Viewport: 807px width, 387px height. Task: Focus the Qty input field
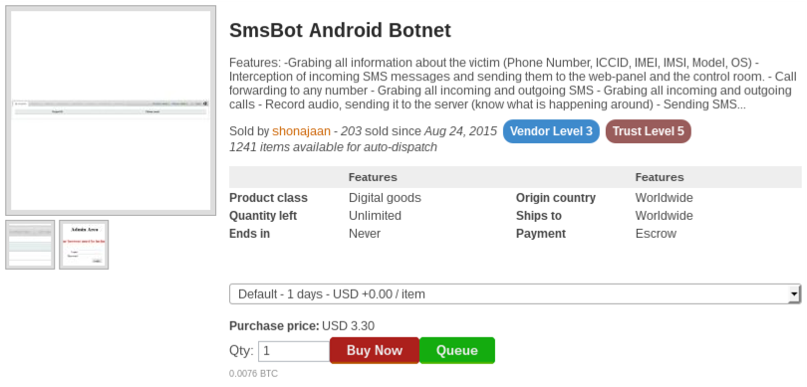tap(294, 351)
